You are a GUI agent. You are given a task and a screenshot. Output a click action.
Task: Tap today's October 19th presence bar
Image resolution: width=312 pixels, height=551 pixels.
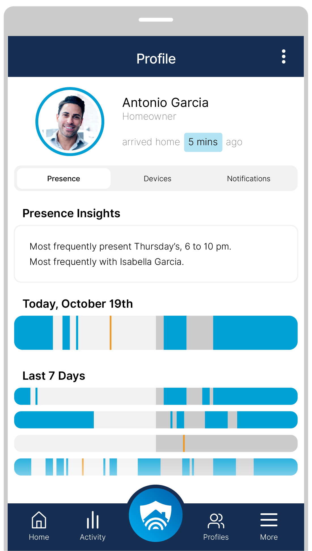click(156, 333)
